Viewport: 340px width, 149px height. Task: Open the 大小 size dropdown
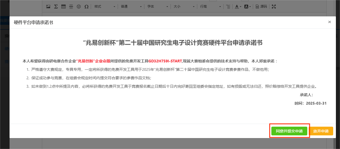coord(184,7)
